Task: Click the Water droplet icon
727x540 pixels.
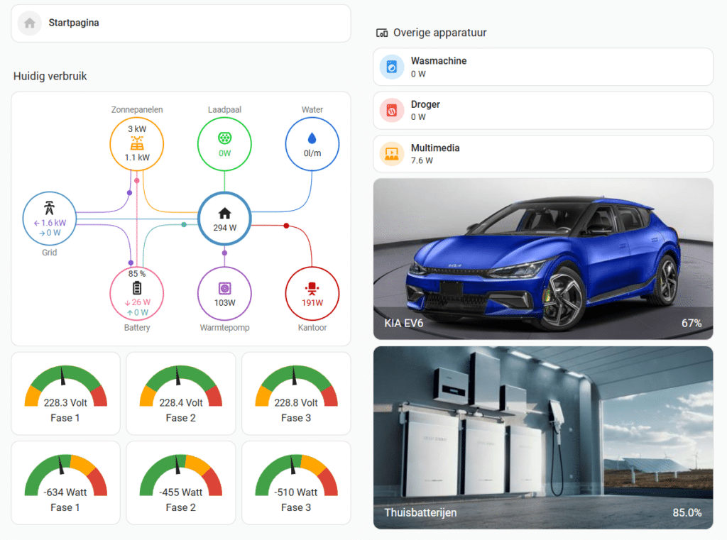Action: 312,138
